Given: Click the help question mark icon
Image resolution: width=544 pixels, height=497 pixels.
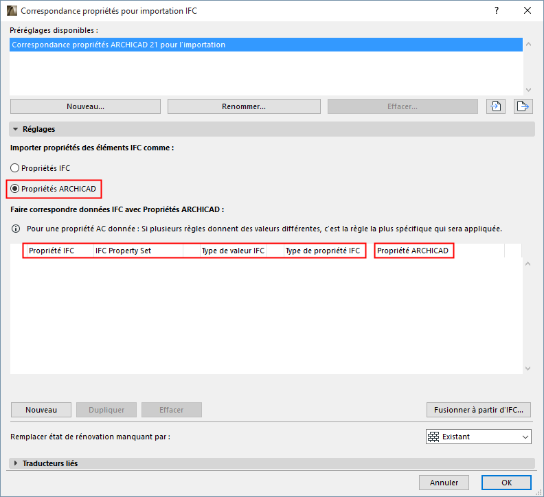Looking at the screenshot, I should (x=497, y=11).
